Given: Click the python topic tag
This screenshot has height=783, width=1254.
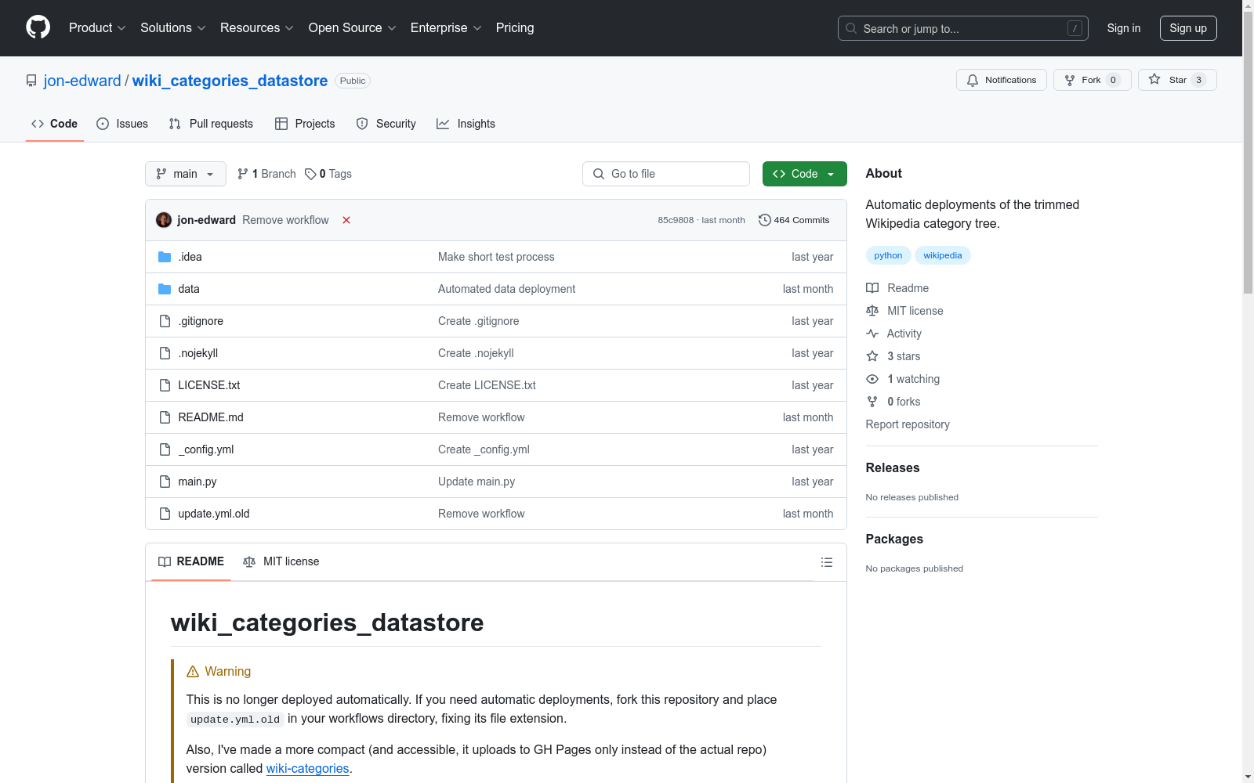Looking at the screenshot, I should point(888,255).
